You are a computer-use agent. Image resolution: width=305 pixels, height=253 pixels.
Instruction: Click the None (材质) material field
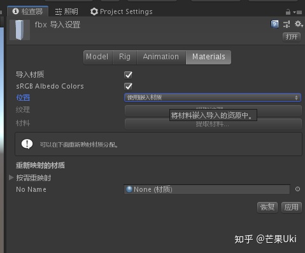(x=207, y=189)
